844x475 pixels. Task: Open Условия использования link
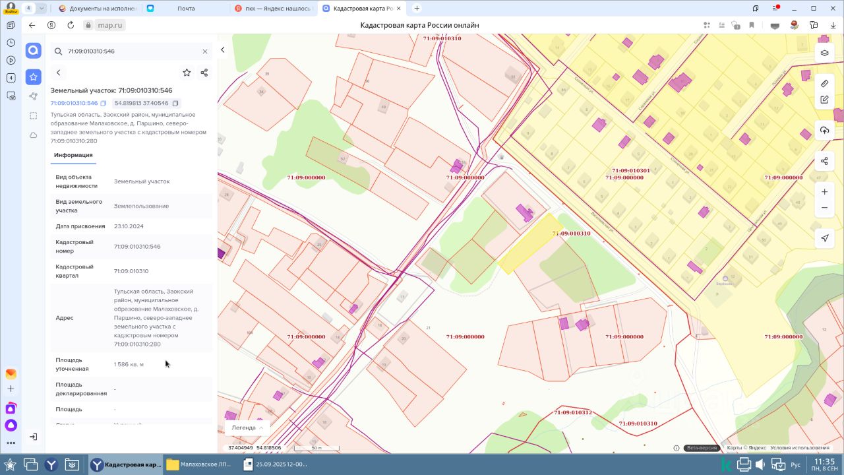[x=799, y=448]
